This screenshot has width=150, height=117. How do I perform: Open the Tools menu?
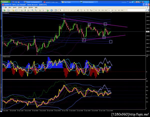pos(25,7)
